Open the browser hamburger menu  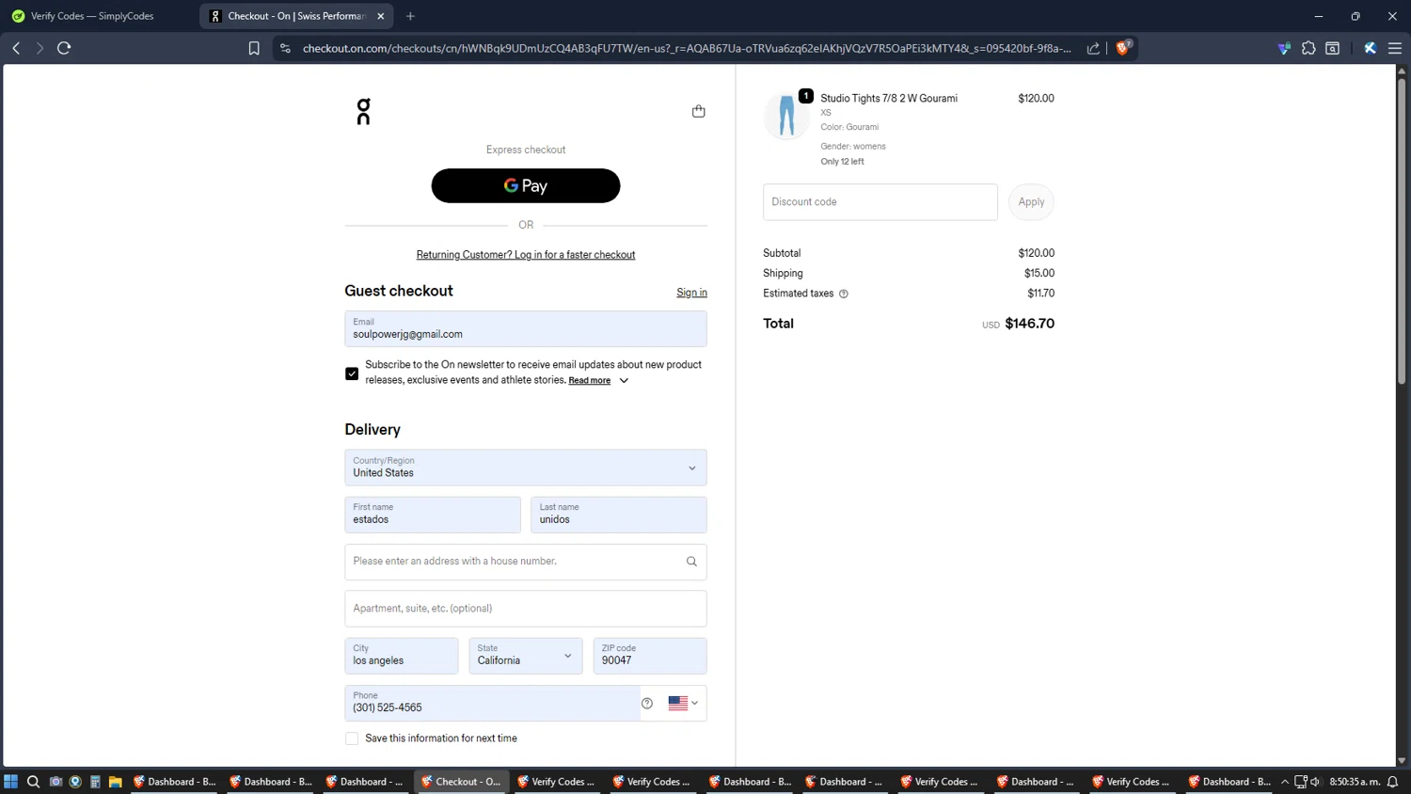1395,48
